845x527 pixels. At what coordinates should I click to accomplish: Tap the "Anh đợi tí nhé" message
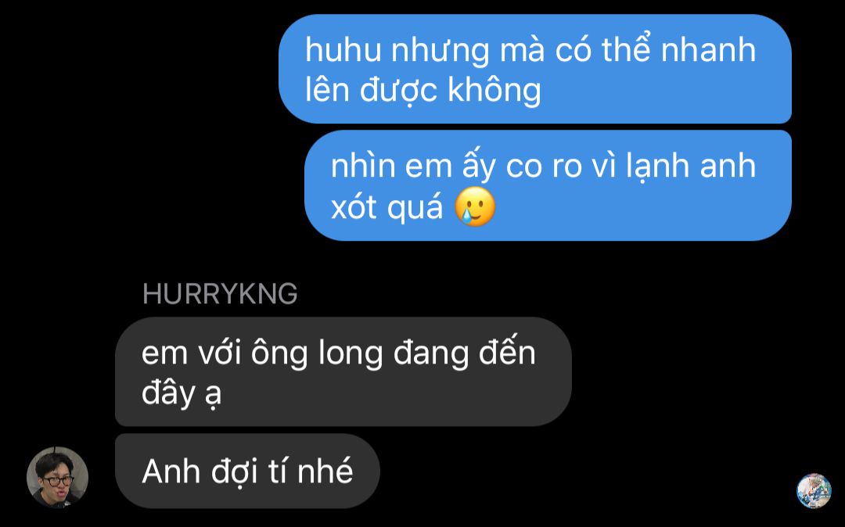(247, 471)
